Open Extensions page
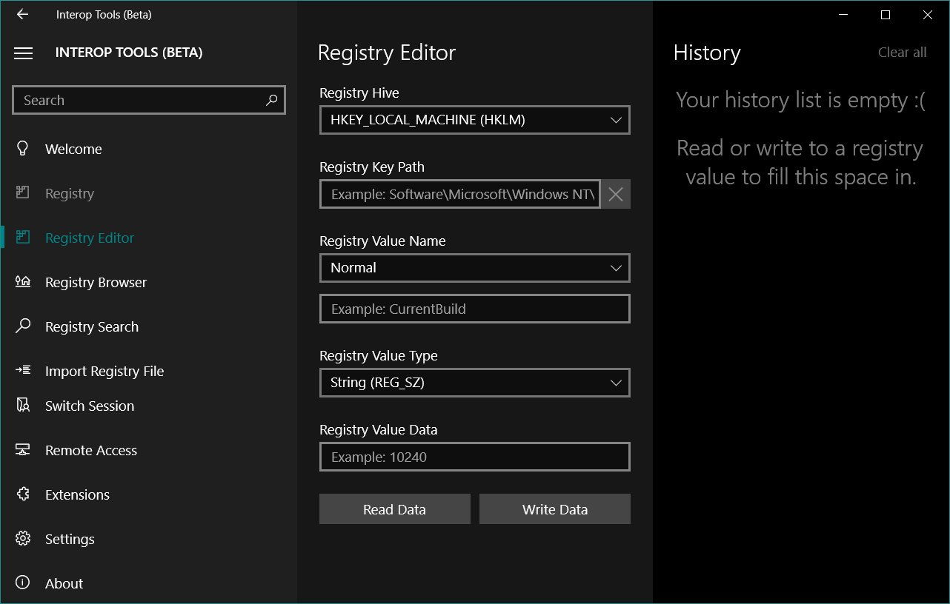Image resolution: width=950 pixels, height=604 pixels. click(148, 494)
